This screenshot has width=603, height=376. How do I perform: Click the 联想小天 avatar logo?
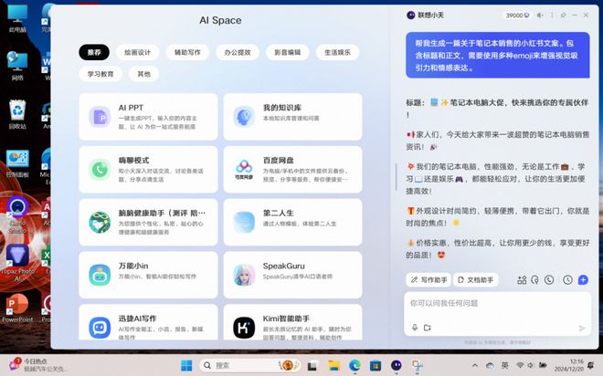(x=411, y=16)
